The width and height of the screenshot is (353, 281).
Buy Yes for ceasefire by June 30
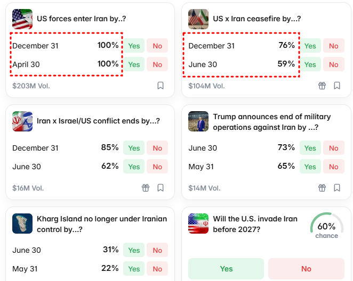(310, 64)
